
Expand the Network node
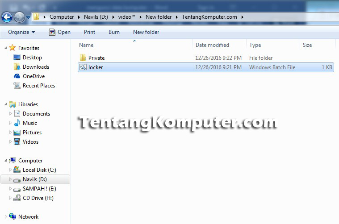tap(6, 216)
